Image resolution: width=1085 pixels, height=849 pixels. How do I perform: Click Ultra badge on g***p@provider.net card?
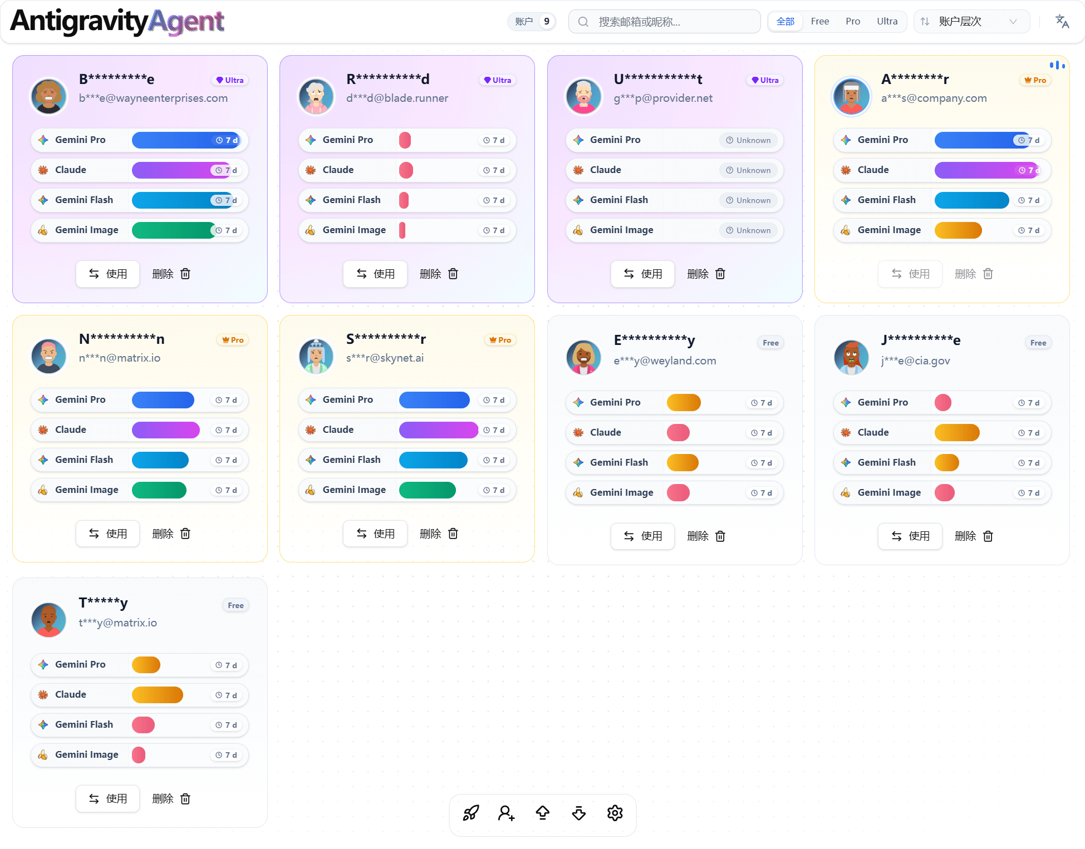point(765,80)
